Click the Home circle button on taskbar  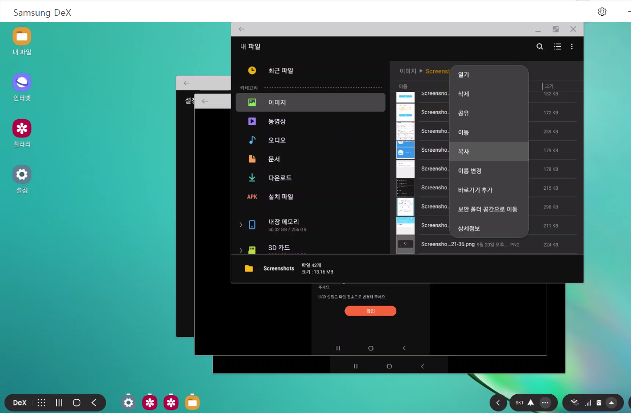pos(77,403)
